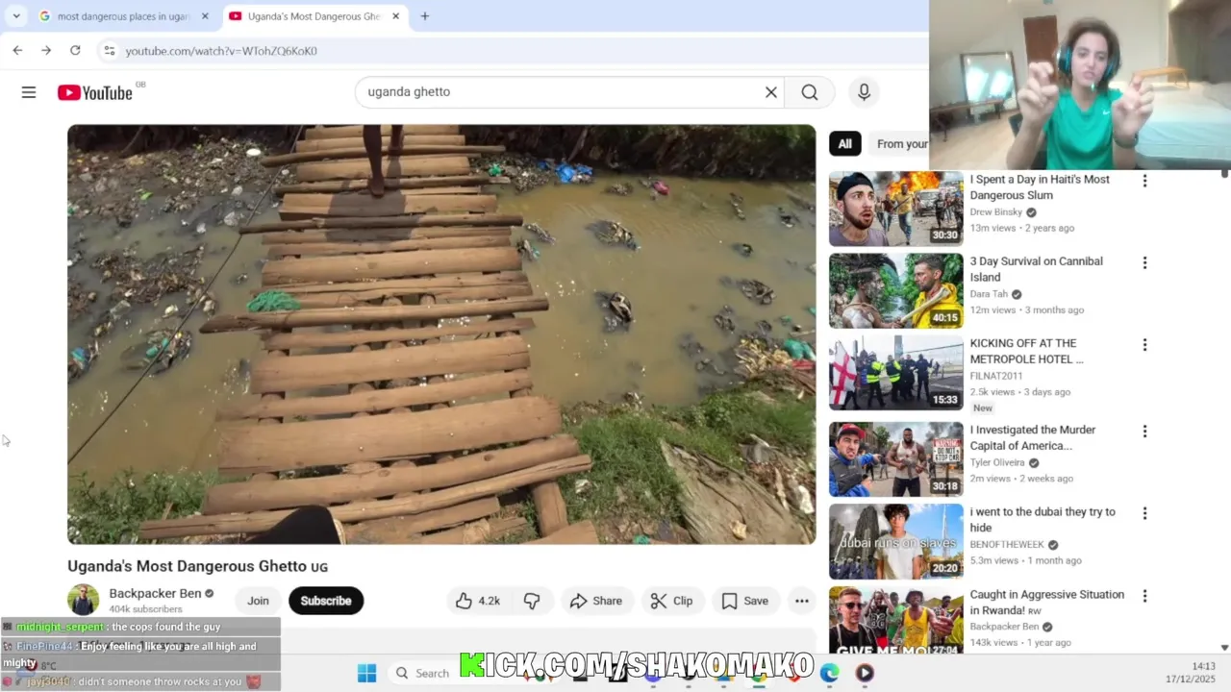
Task: Open Microsoft Edge from the taskbar
Action: [829, 673]
